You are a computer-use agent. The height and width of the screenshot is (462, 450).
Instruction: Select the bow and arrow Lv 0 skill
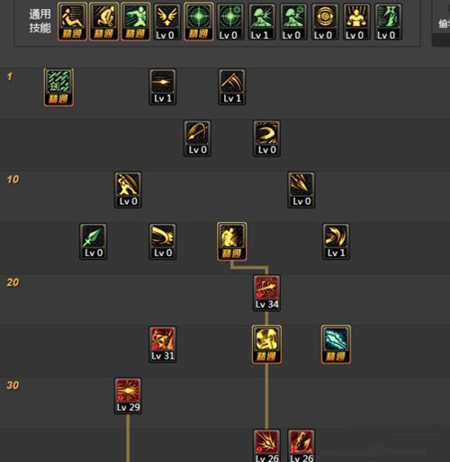197,138
